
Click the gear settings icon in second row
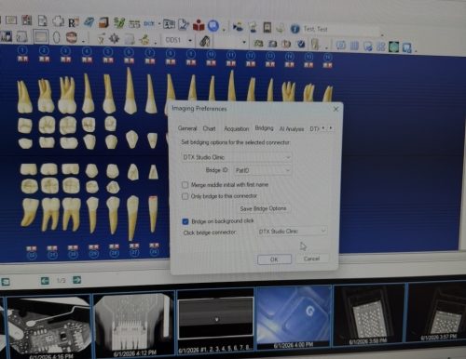(x=115, y=39)
